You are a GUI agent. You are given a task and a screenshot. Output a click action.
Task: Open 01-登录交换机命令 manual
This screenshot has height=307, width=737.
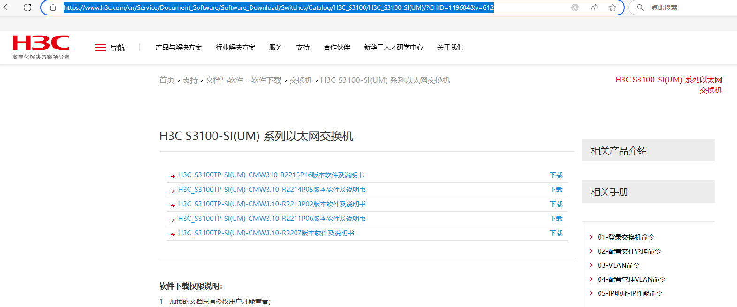coord(626,237)
